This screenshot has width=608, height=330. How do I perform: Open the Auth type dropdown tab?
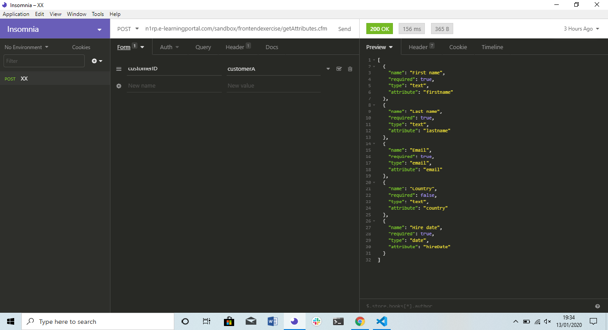169,47
